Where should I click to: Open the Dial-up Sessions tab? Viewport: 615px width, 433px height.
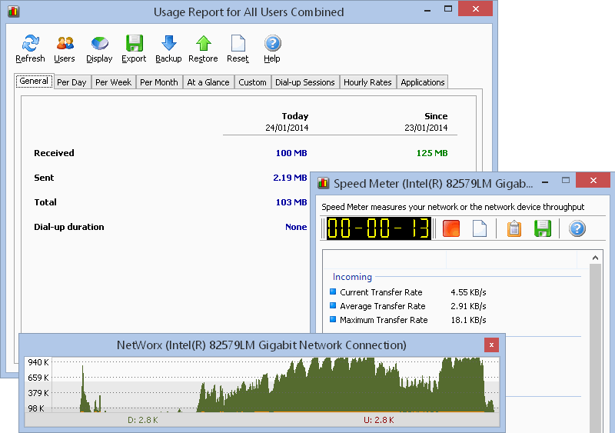click(x=305, y=82)
